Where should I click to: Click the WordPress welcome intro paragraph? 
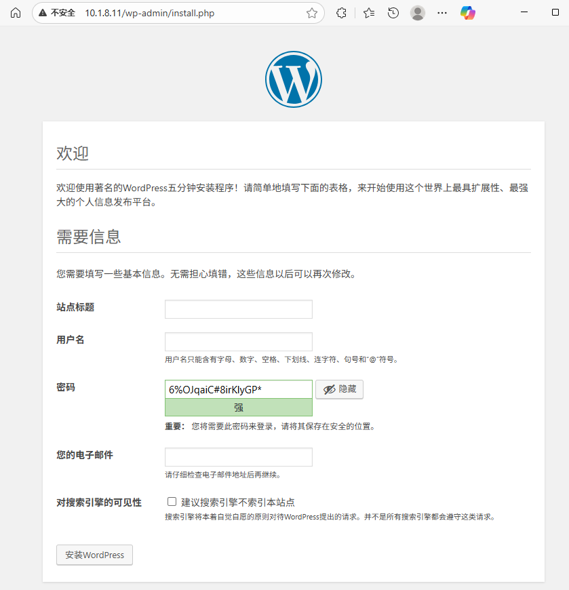click(x=292, y=195)
